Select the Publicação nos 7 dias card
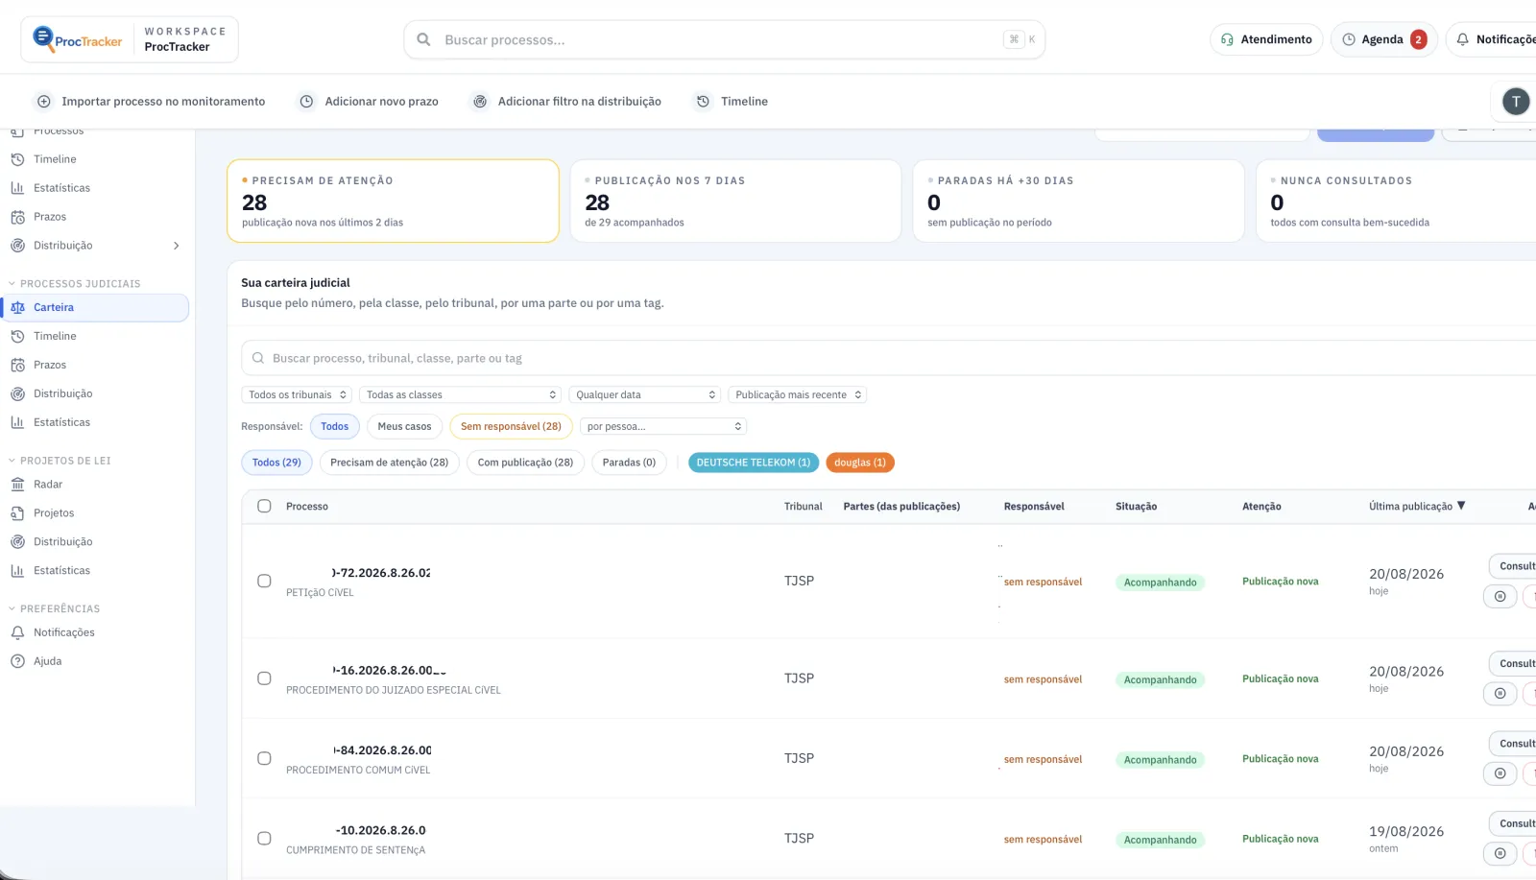This screenshot has width=1536, height=880. (735, 201)
